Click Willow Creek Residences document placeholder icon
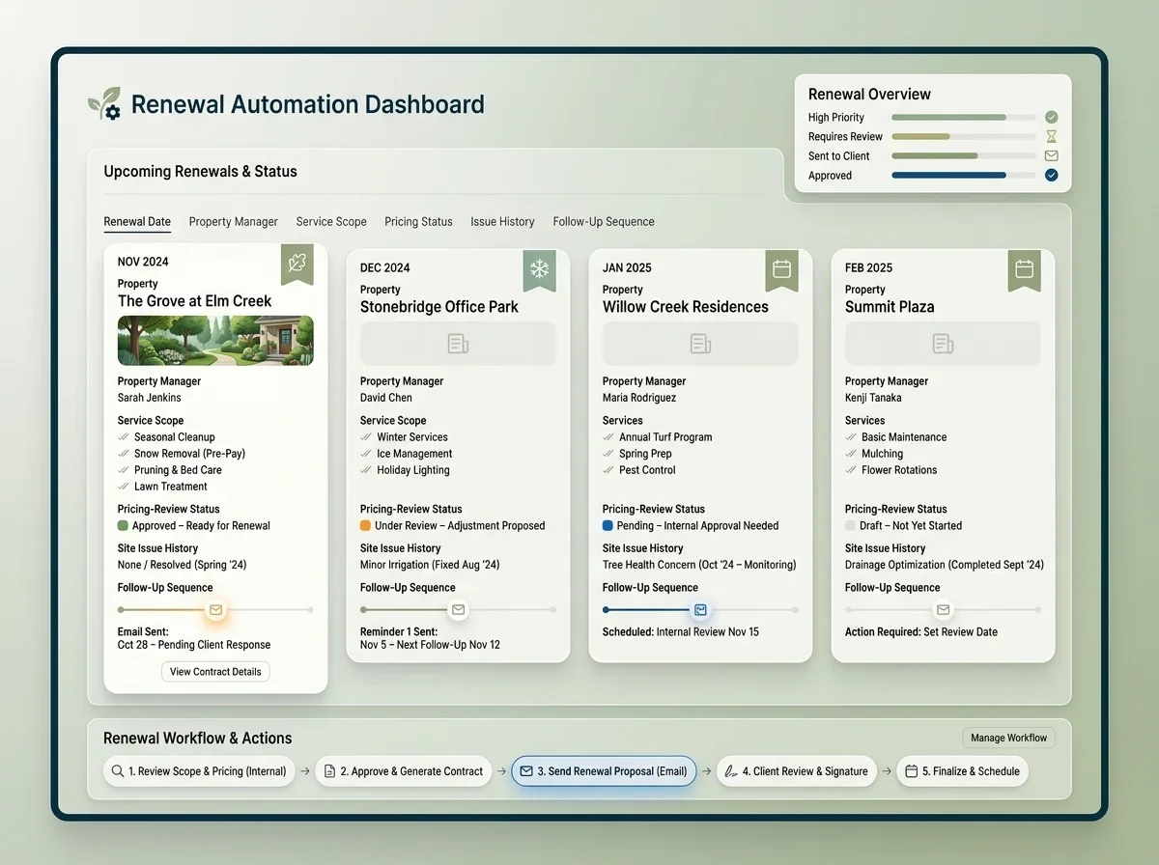 point(700,344)
